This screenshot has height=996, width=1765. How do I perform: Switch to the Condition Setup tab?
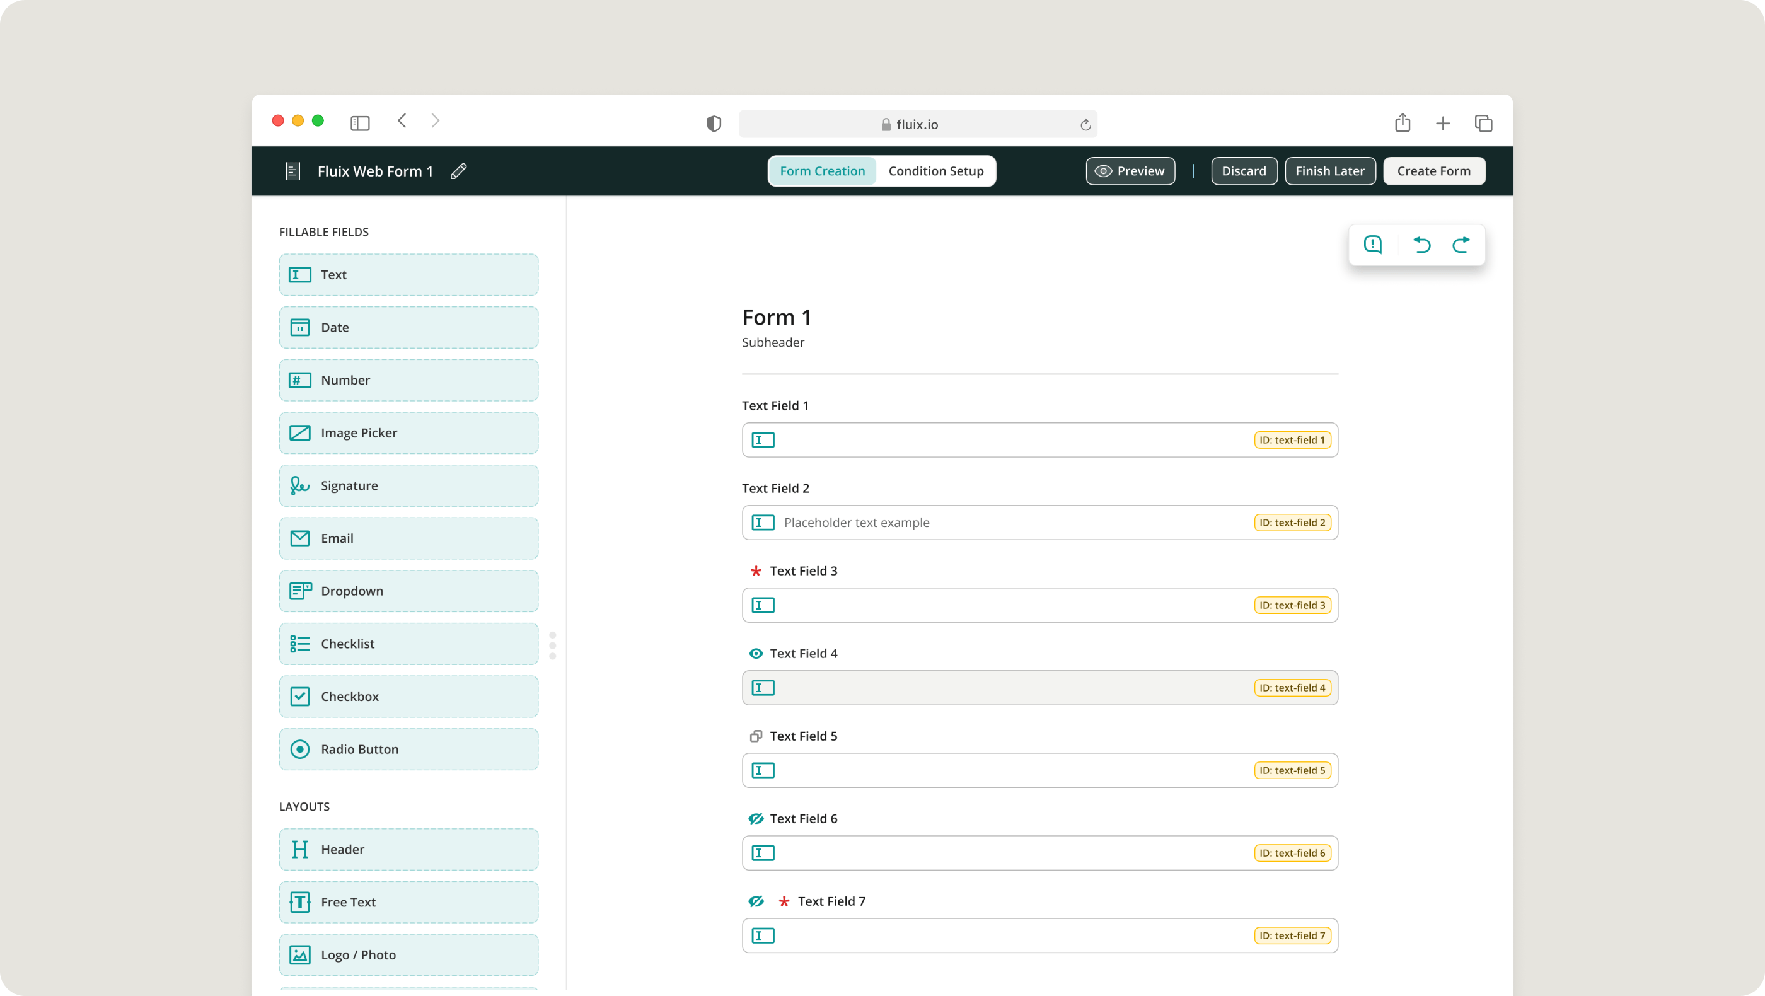click(x=935, y=171)
